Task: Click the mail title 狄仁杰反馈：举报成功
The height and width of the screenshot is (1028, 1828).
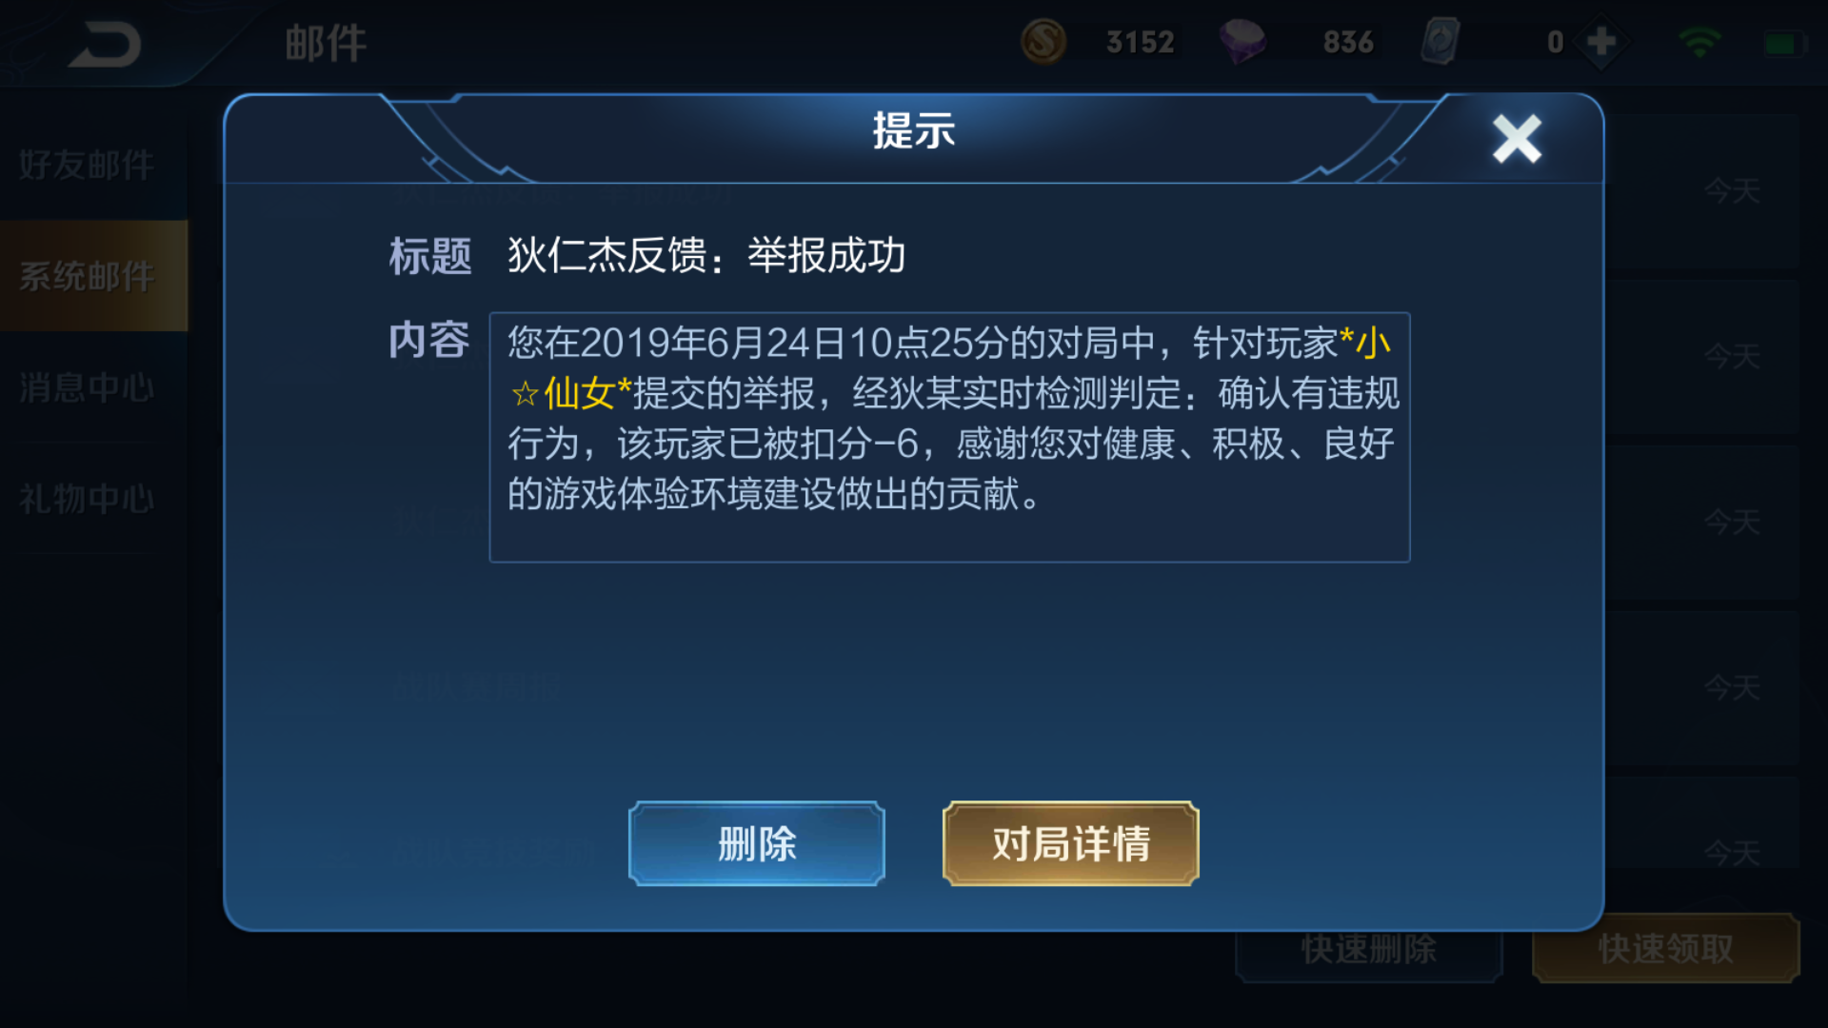Action: tap(705, 256)
